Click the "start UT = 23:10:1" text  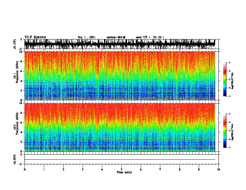150,37
